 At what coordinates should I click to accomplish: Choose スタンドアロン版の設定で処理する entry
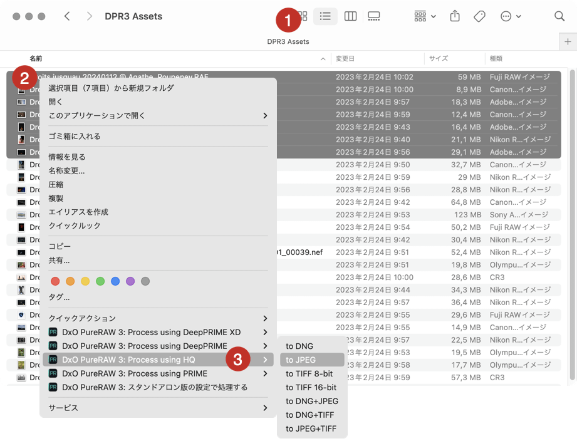[159, 387]
